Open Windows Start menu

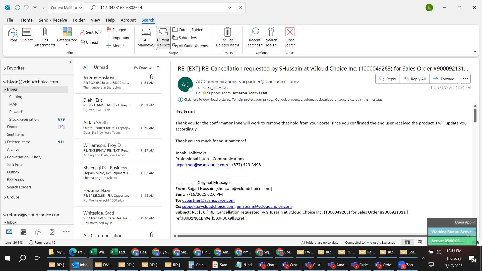8,258
